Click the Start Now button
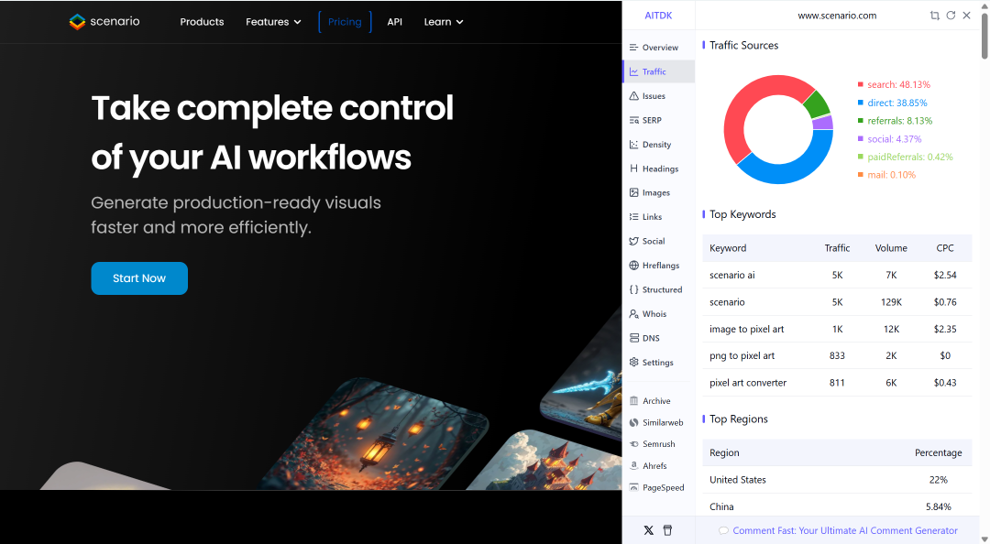Screen dimensions: 990x544 click(139, 278)
